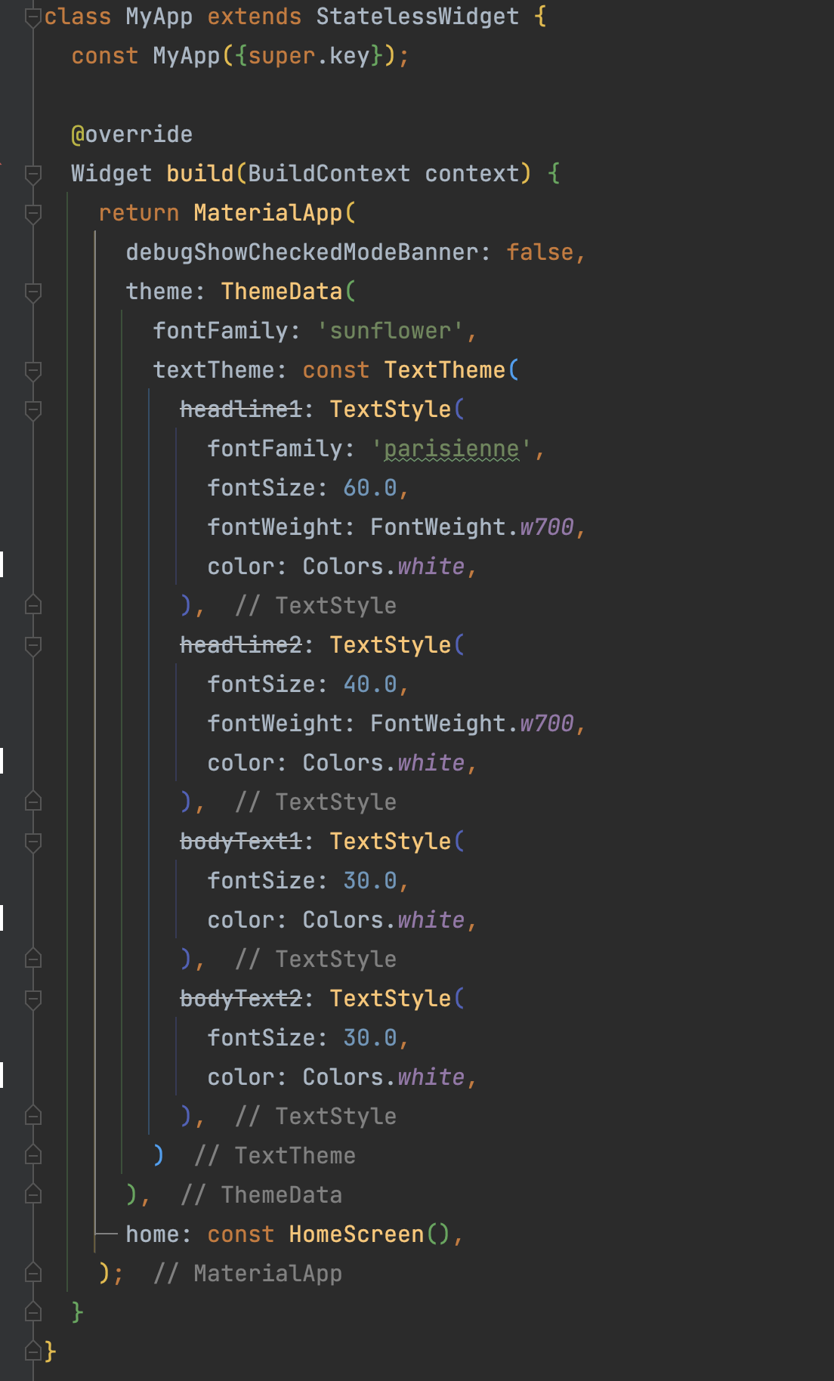Image resolution: width=834 pixels, height=1381 pixels.
Task: Click fold end marker closing headline2 TextStyle
Action: [33, 801]
